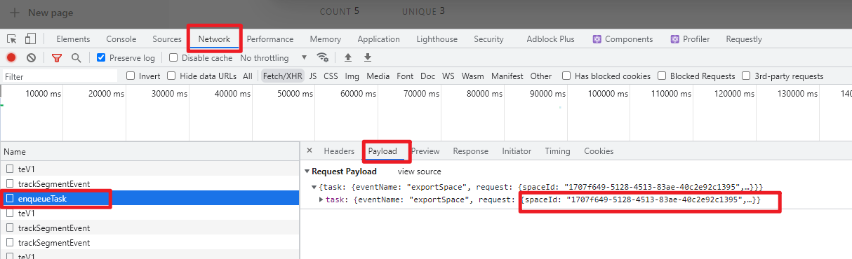Screen dimensions: 852x259
Task: Open the Adblock Plus panel
Action: [x=551, y=39]
